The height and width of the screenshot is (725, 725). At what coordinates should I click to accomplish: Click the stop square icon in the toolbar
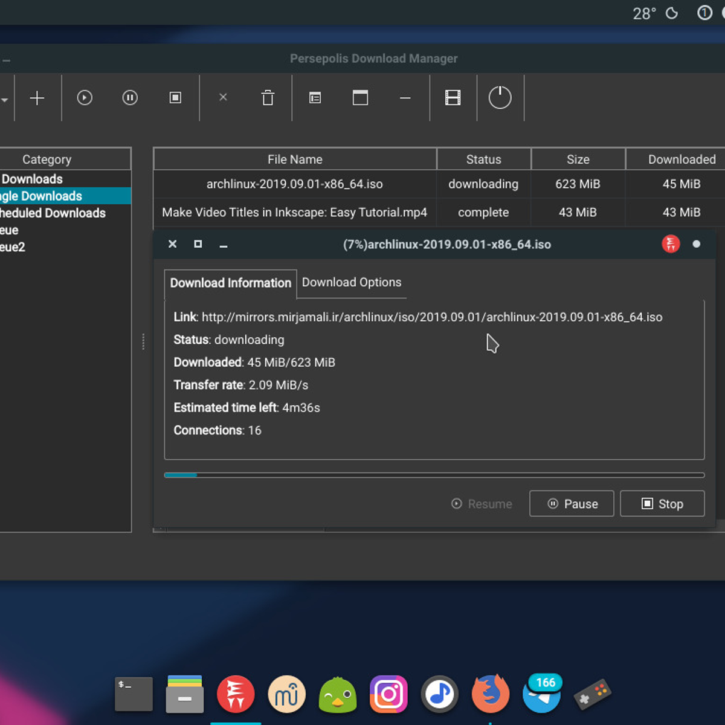click(175, 98)
